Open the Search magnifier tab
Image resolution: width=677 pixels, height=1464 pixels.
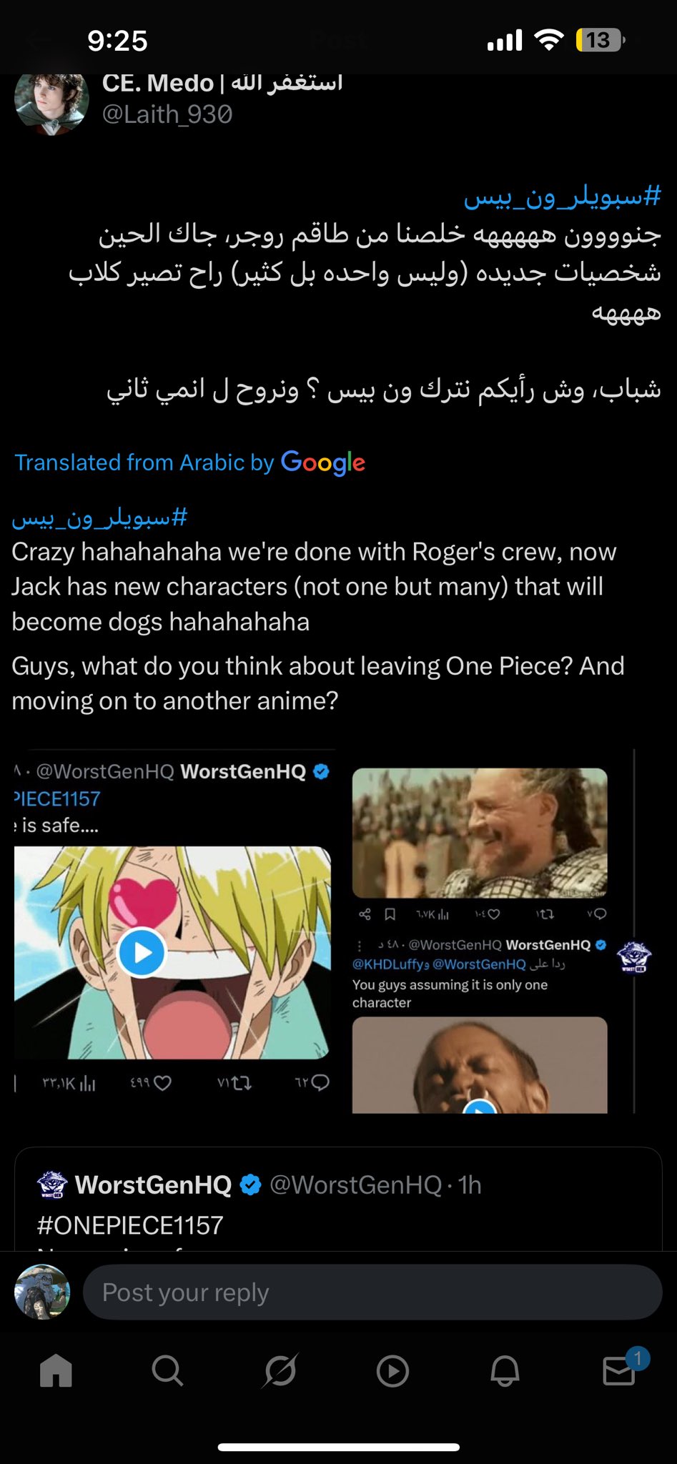click(168, 1370)
